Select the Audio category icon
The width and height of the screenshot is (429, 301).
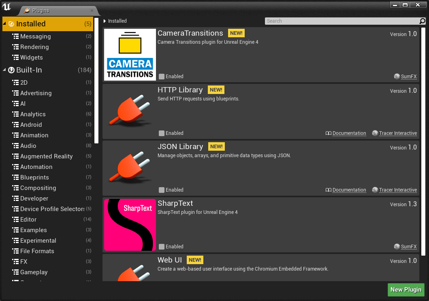pos(16,145)
